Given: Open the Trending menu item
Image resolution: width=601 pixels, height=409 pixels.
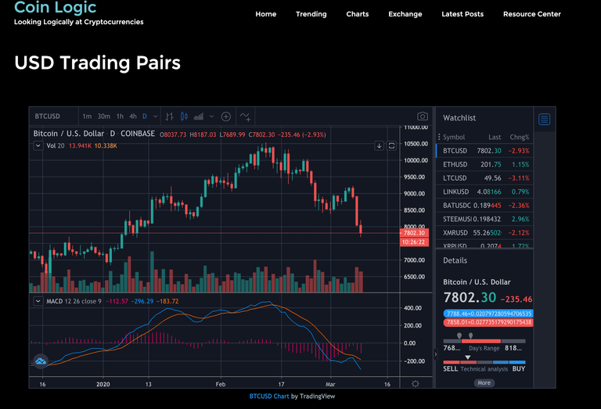Looking at the screenshot, I should click(x=311, y=14).
